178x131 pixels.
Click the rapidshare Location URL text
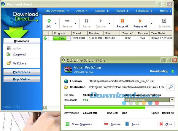pos(121,81)
